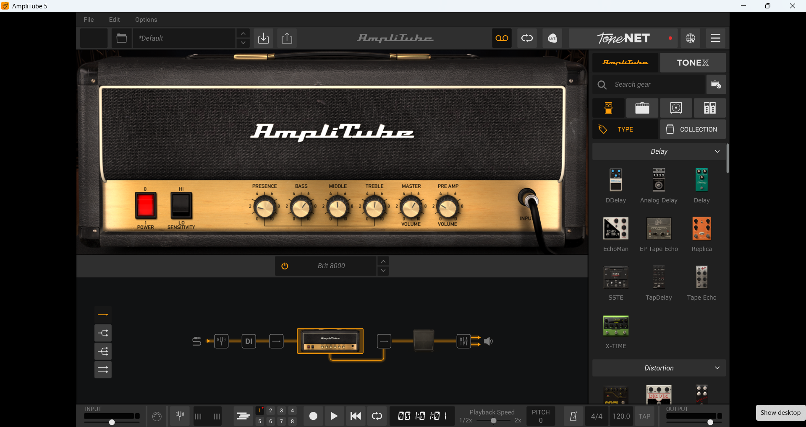
Task: Switch to the TONEX tab
Action: 693,62
